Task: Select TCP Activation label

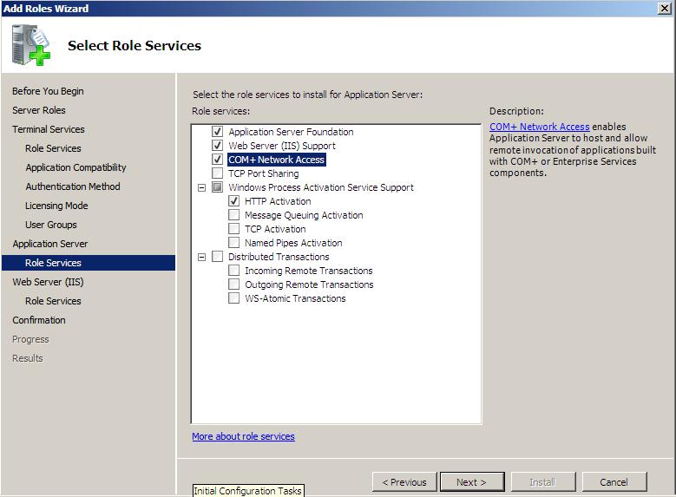Action: [x=275, y=229]
